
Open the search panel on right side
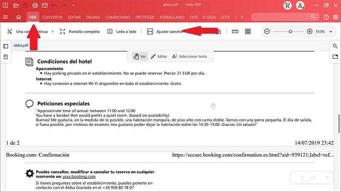[x=335, y=46]
